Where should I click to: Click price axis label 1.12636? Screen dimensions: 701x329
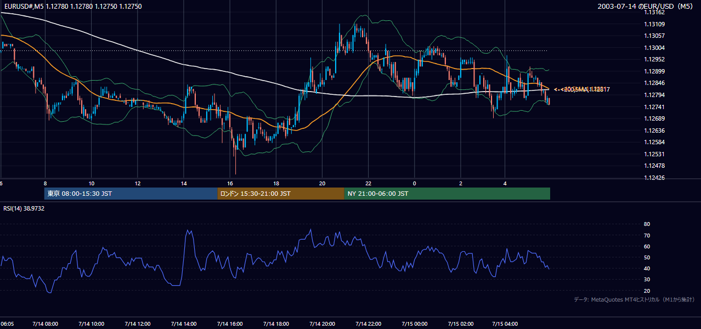click(655, 131)
